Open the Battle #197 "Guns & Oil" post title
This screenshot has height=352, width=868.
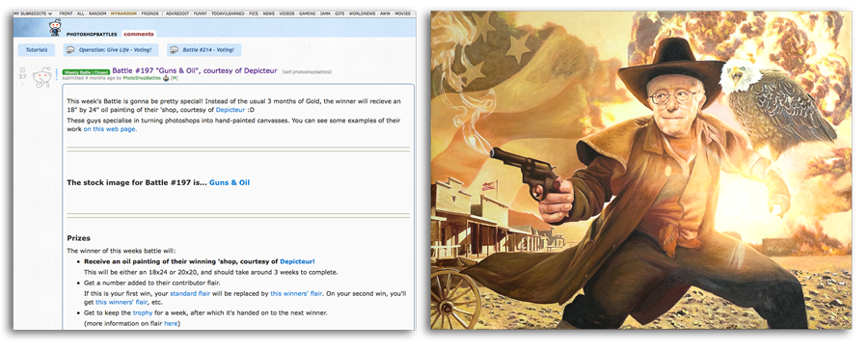tap(194, 70)
